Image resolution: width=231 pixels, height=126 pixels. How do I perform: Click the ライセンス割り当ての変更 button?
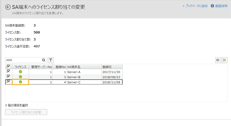click(26, 112)
